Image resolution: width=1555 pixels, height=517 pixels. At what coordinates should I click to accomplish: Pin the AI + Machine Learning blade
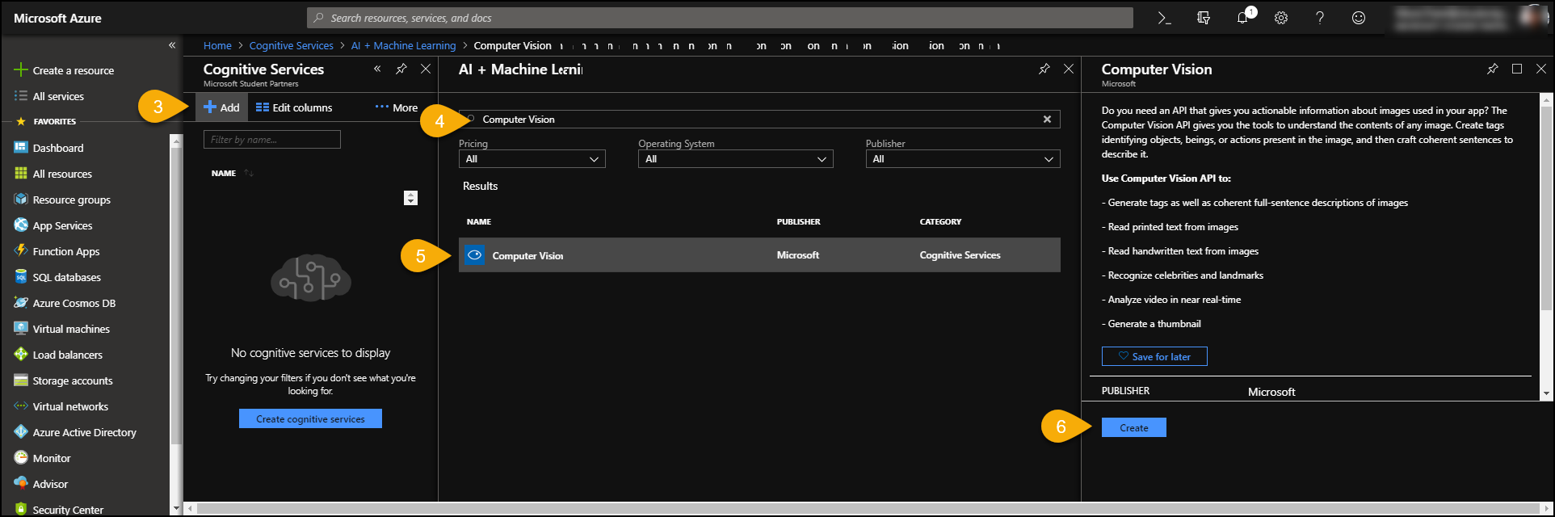click(1044, 69)
